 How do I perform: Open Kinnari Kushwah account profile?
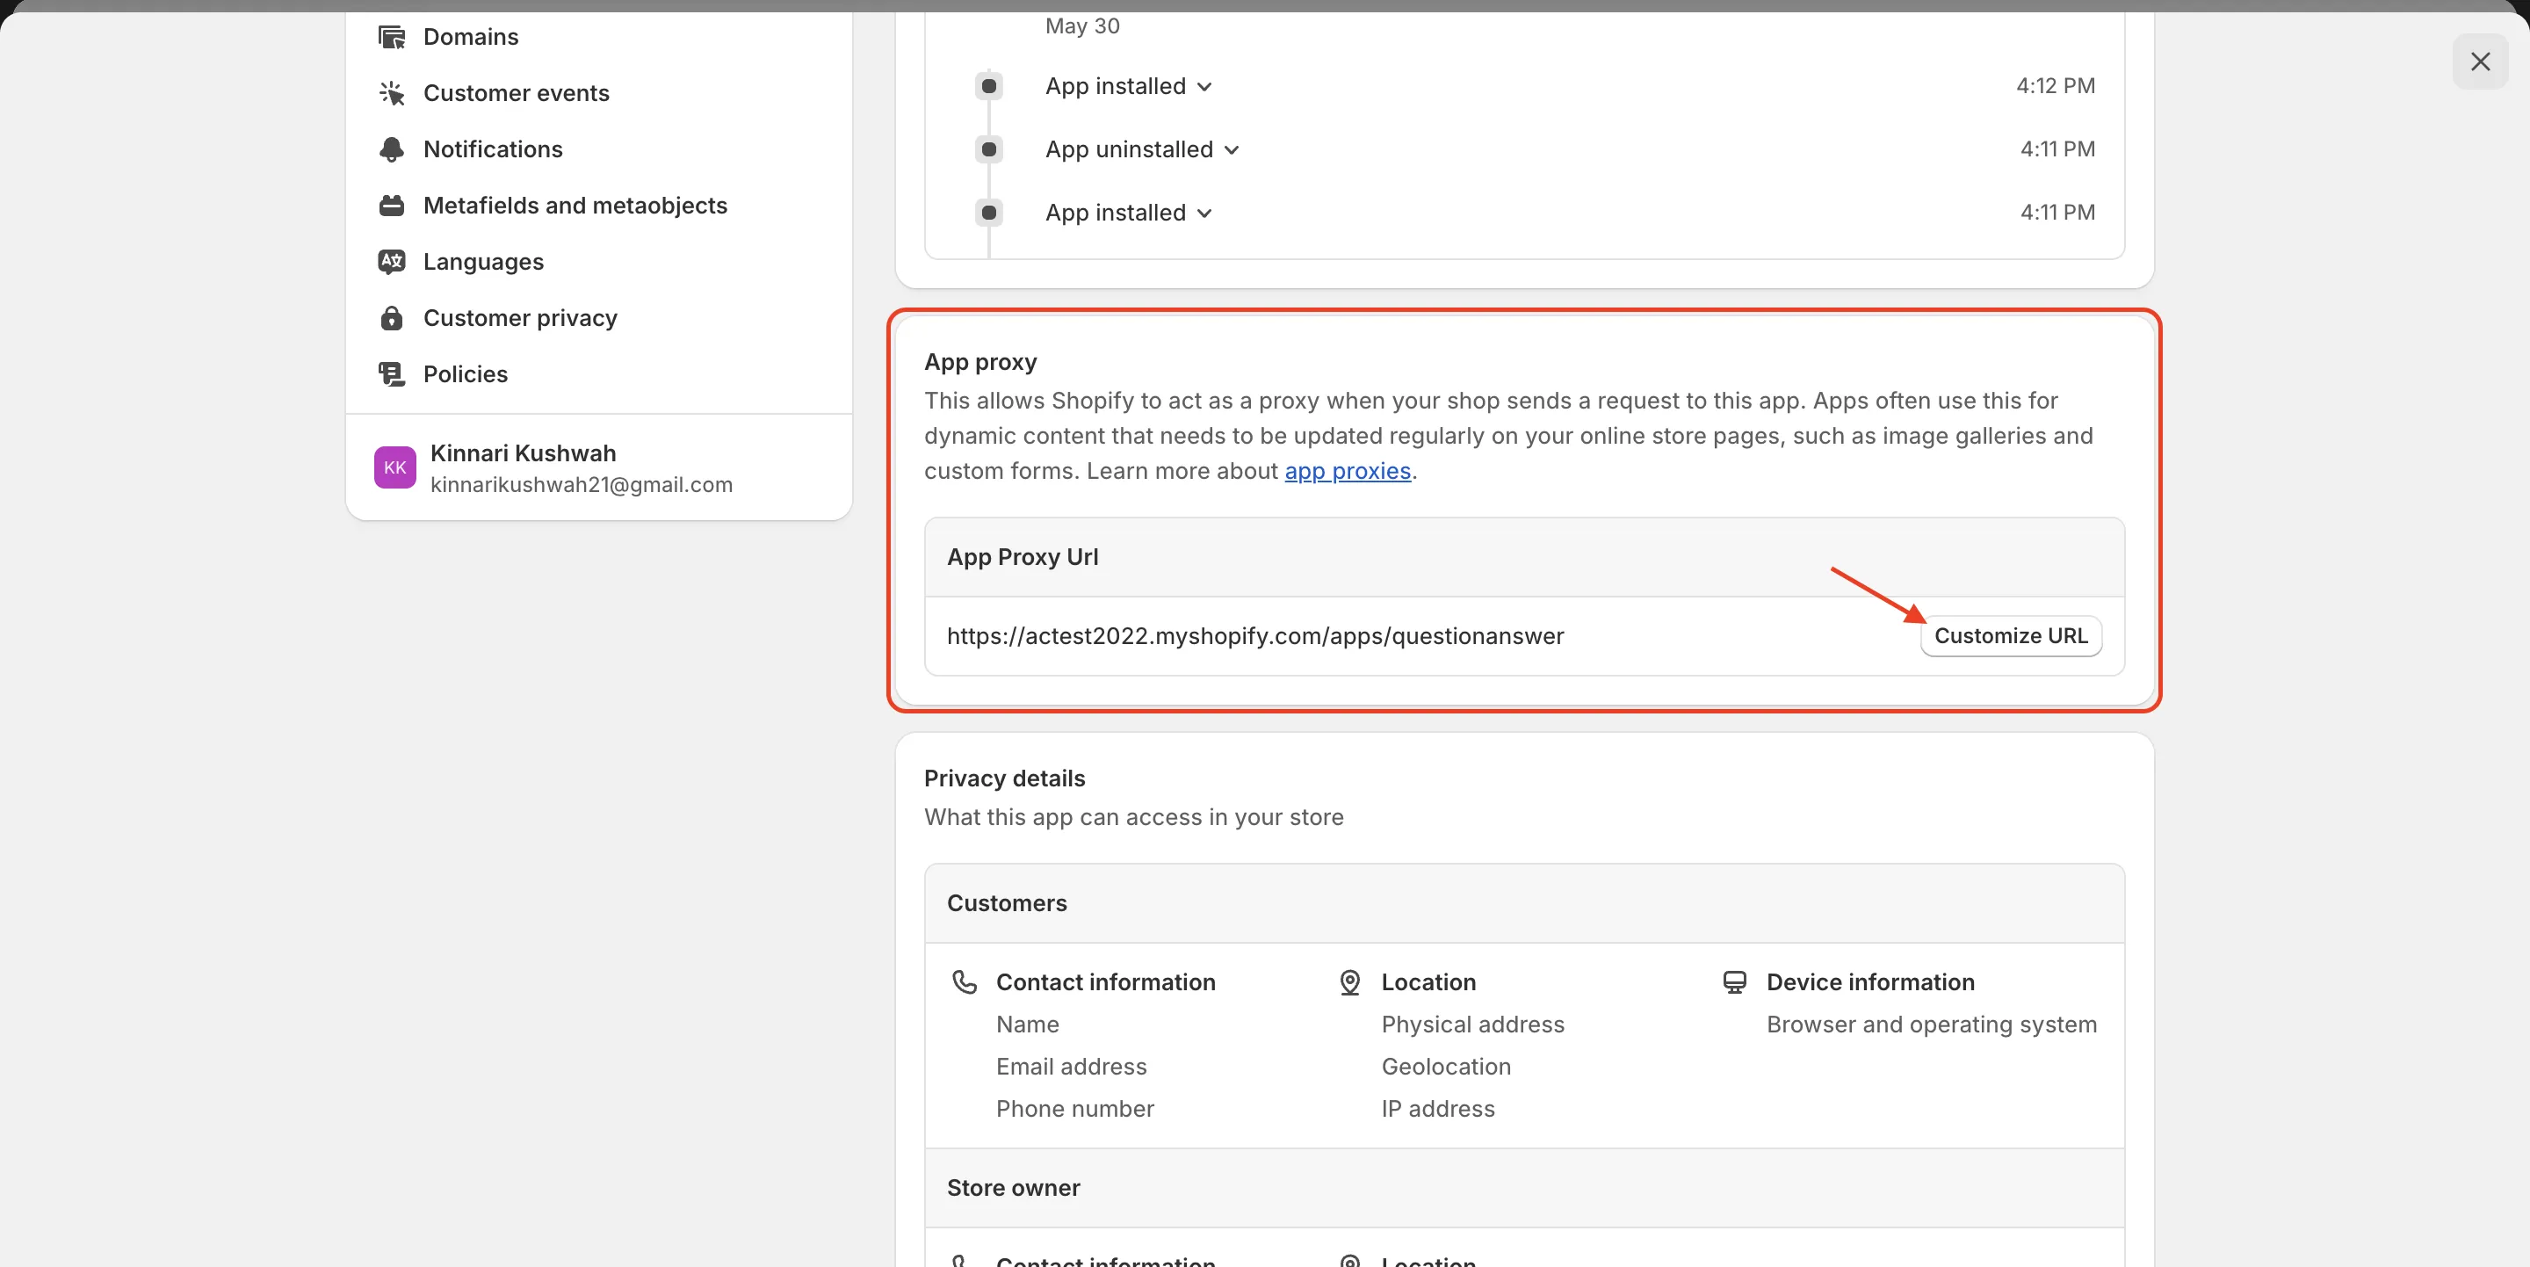[x=598, y=467]
